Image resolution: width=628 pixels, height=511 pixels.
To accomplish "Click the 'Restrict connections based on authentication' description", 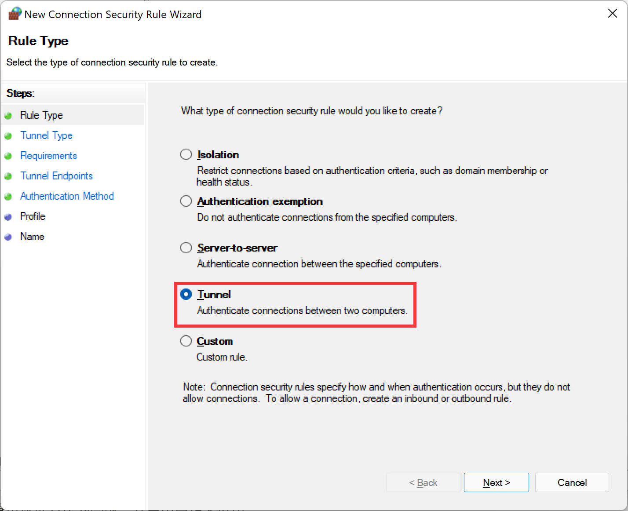I will (372, 176).
